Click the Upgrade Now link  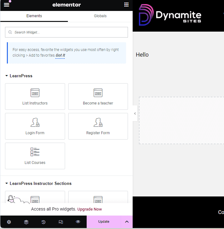point(89,209)
